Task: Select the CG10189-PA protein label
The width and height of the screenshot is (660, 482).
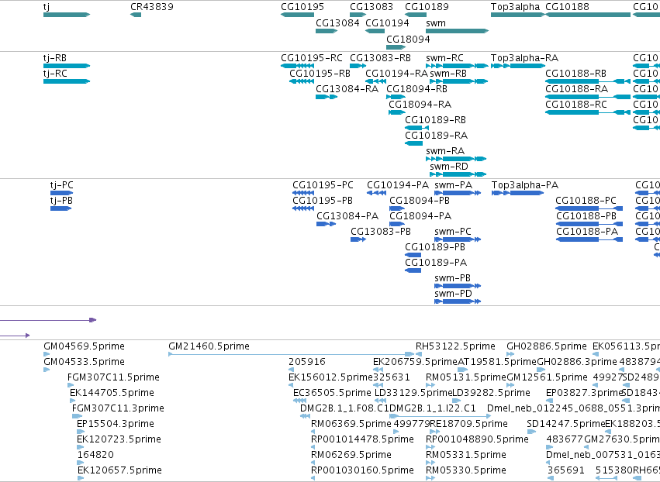Action: pos(436,263)
